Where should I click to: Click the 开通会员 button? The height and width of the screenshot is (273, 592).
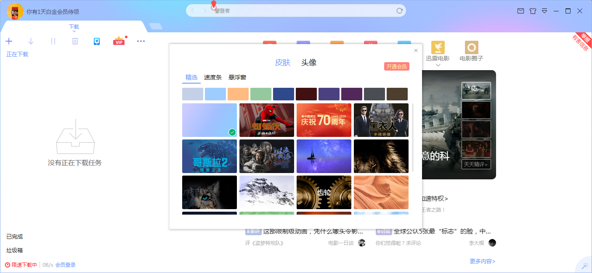[x=397, y=66]
